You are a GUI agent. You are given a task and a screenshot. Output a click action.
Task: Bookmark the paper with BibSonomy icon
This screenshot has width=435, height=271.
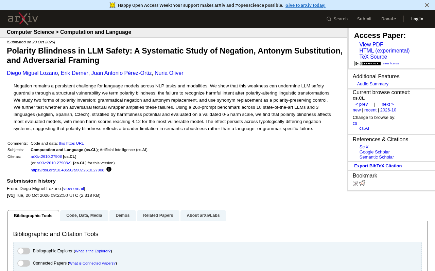[x=355, y=183]
